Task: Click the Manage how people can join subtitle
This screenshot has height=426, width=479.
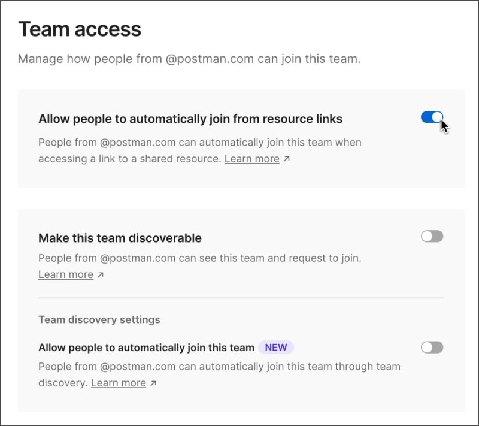Action: (189, 59)
